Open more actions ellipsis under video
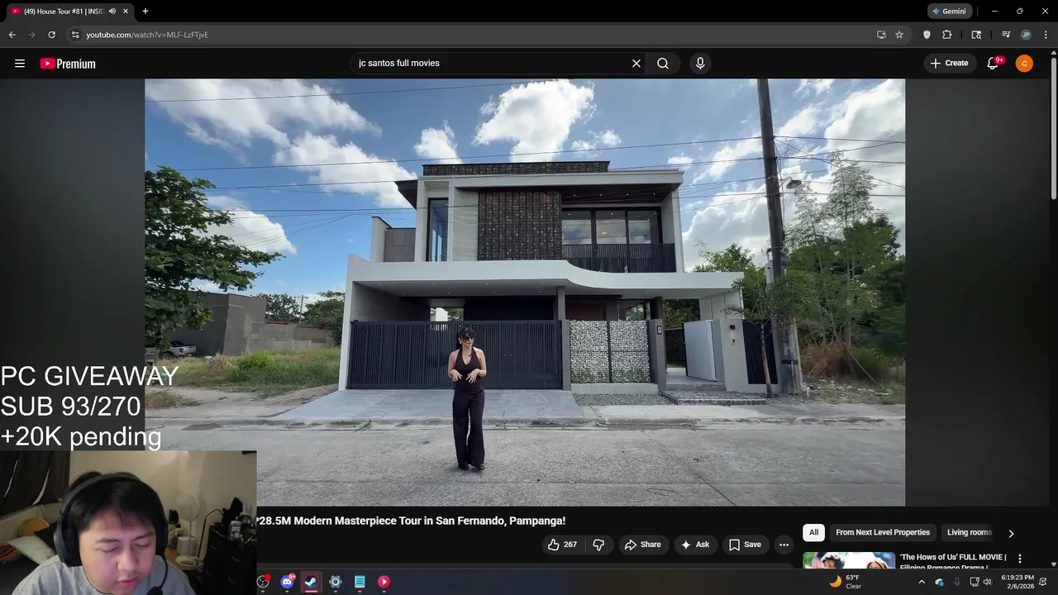 [x=784, y=545]
